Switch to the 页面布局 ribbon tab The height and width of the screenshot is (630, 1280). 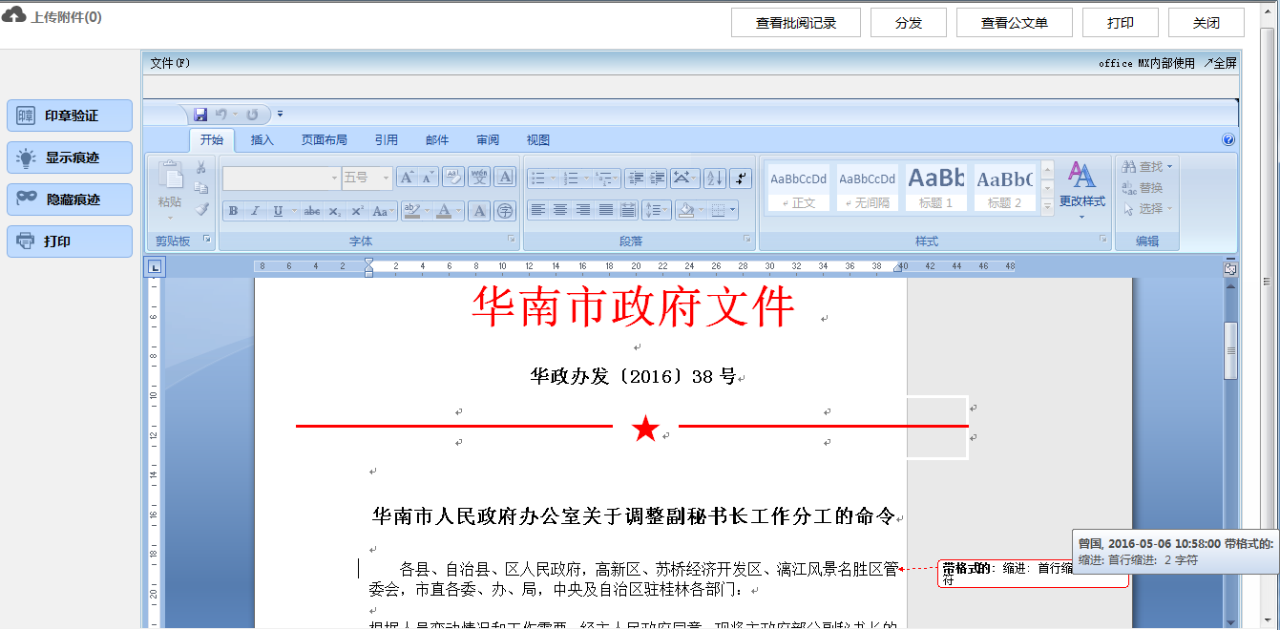click(325, 140)
